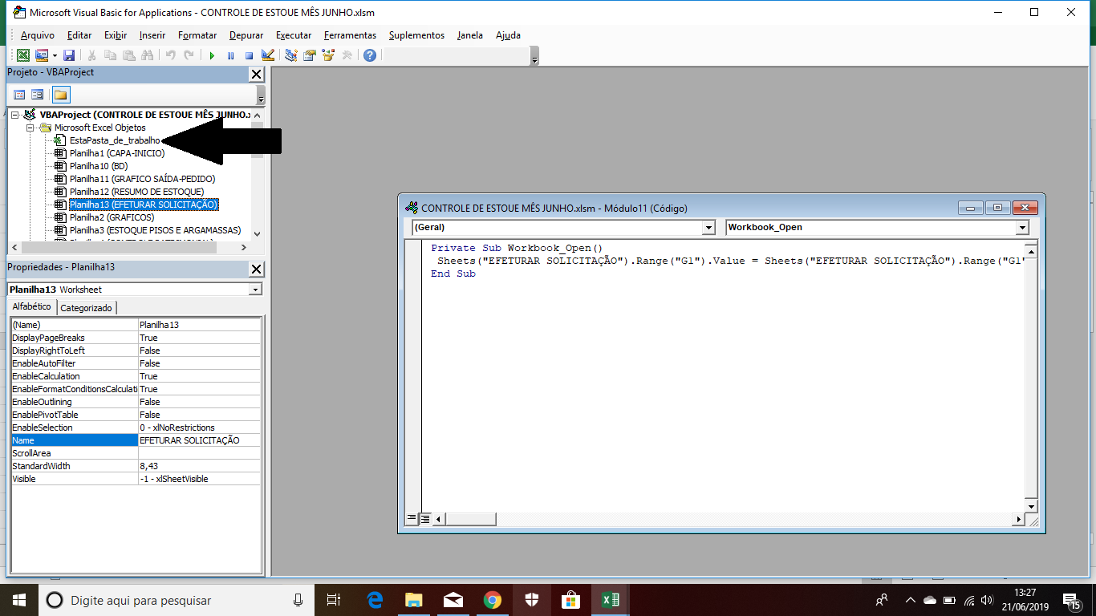
Task: Close the Propriedades - Planilha13 panel
Action: coord(256,269)
